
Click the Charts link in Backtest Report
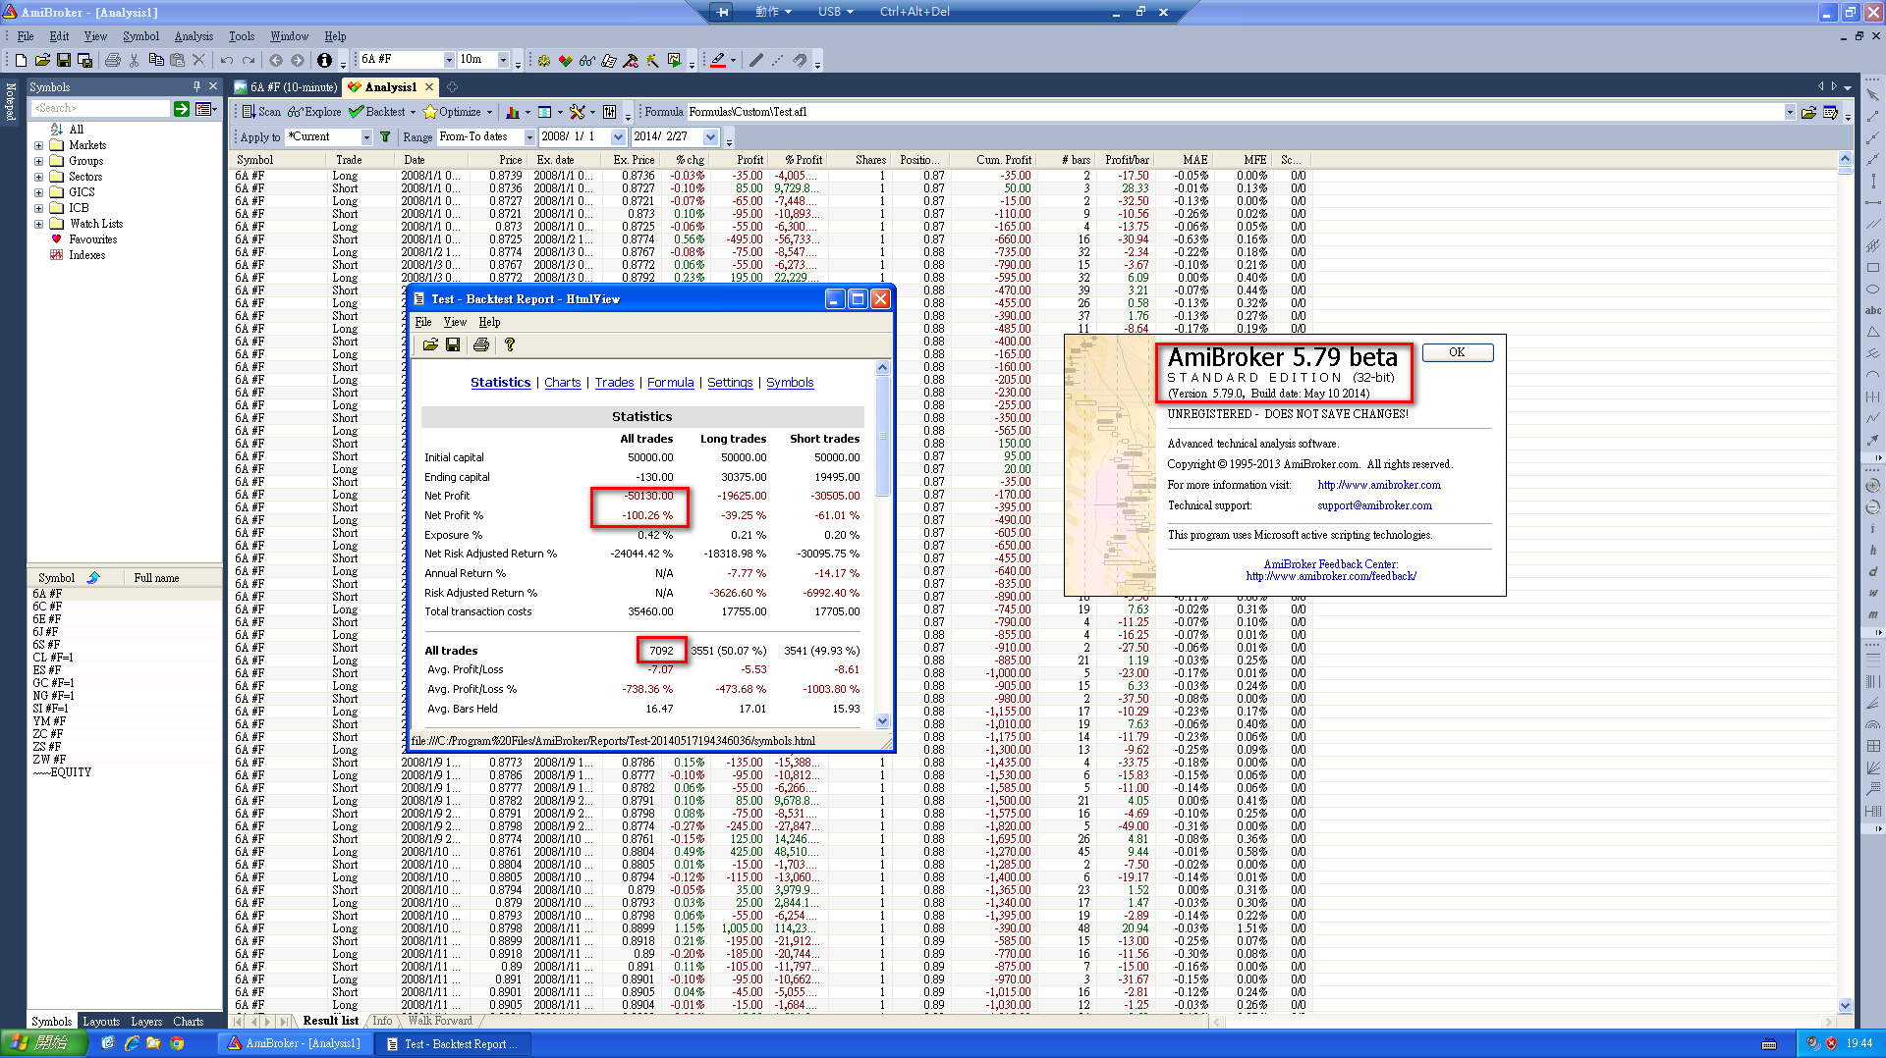563,383
